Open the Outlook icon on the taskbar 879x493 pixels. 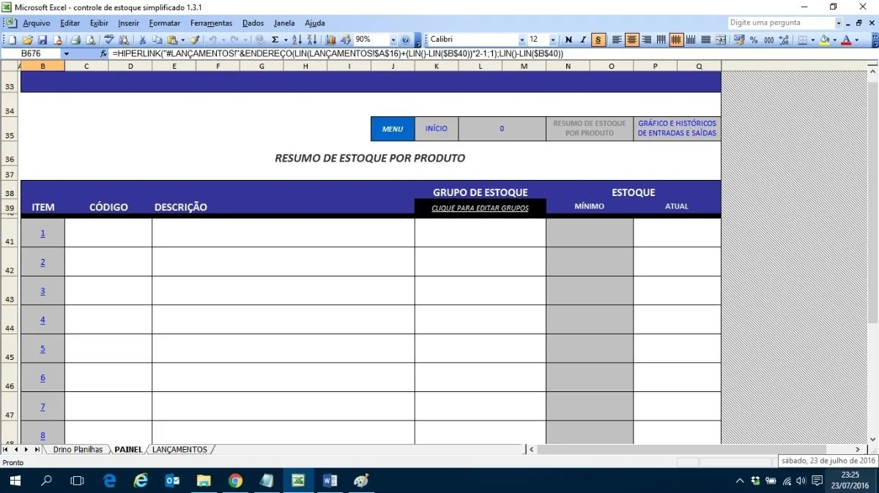coord(172,481)
